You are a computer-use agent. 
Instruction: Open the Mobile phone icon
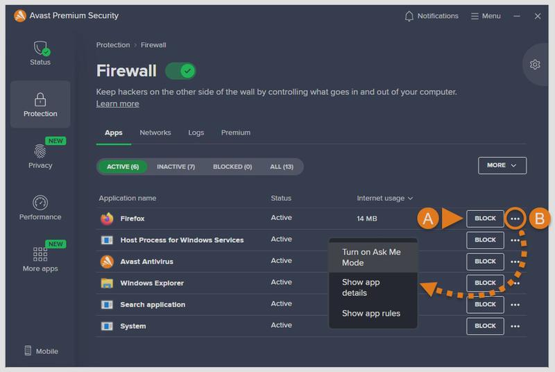pyautogui.click(x=28, y=350)
